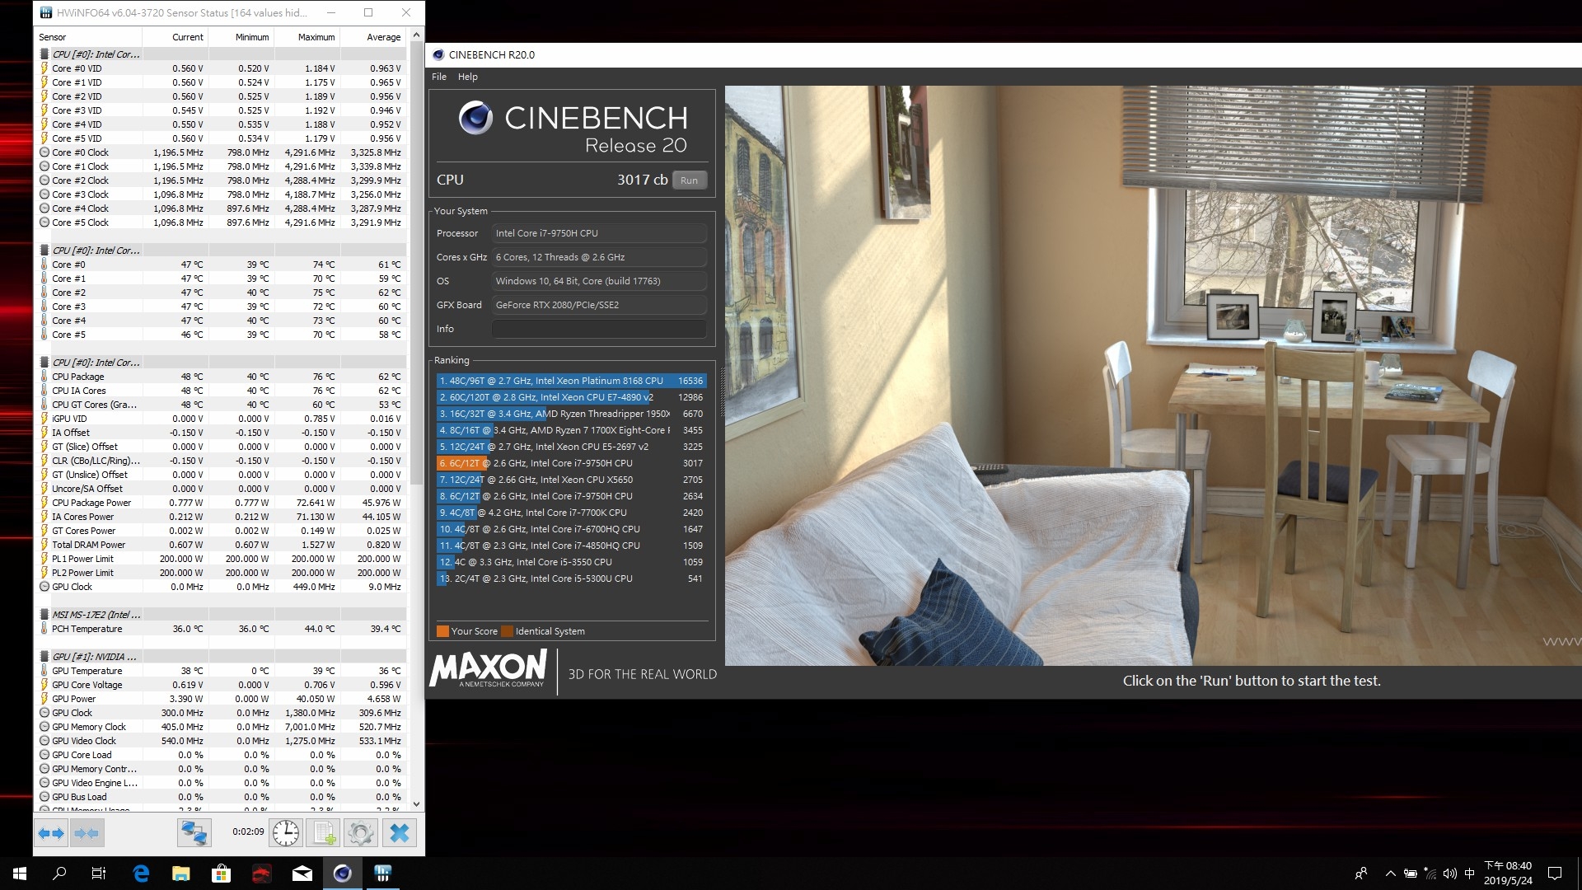The height and width of the screenshot is (890, 1582).
Task: Open File Explorer from the taskbar
Action: coord(181,874)
